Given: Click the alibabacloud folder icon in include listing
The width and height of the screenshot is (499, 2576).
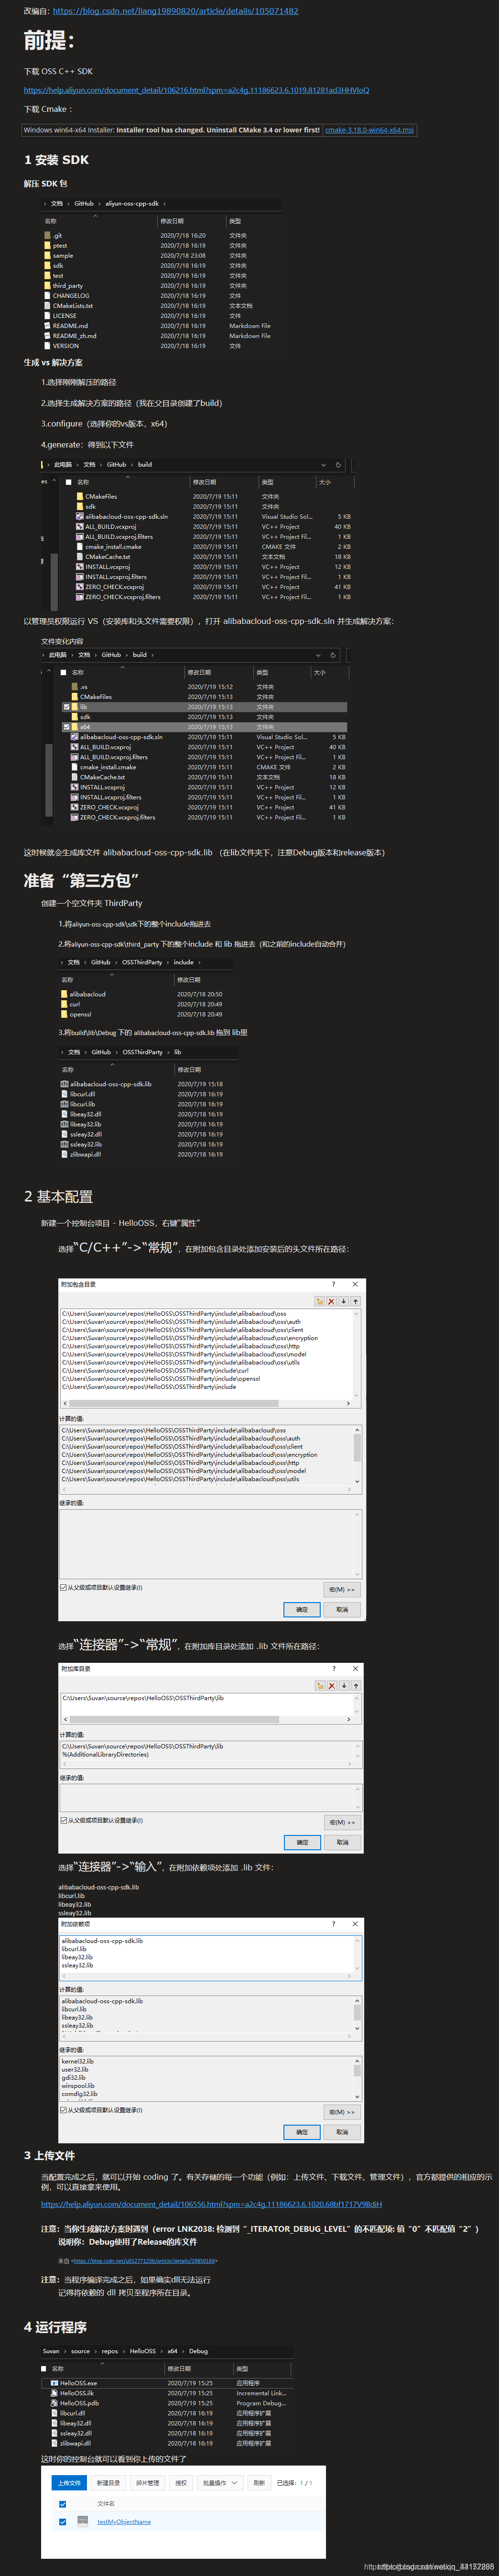Looking at the screenshot, I should tap(65, 994).
